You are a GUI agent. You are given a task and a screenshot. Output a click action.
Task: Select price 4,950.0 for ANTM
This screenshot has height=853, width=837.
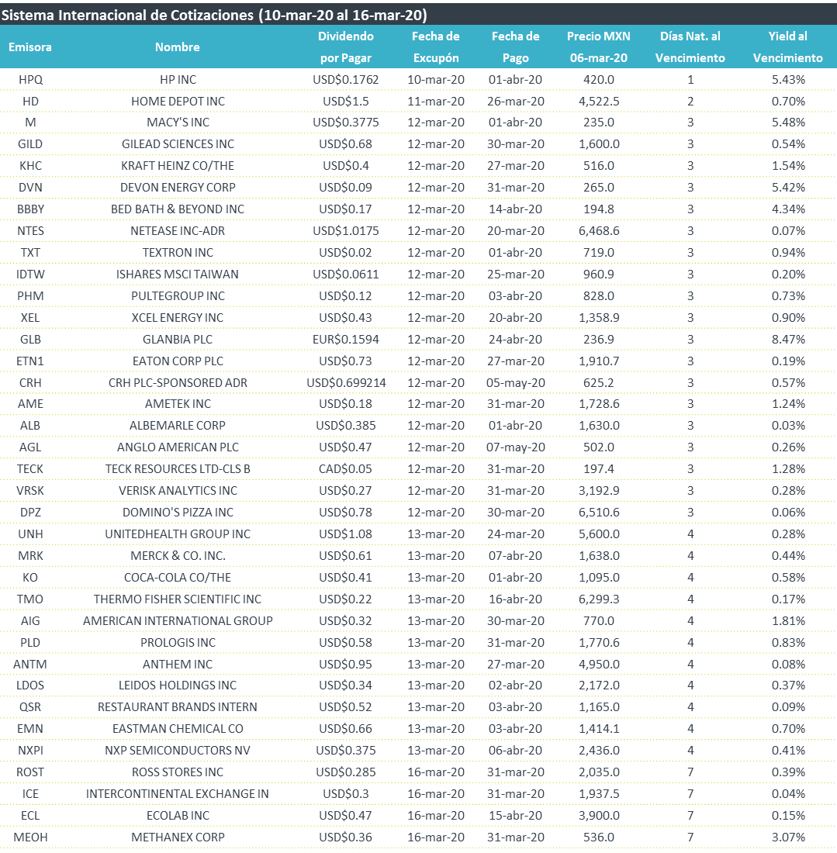[599, 665]
